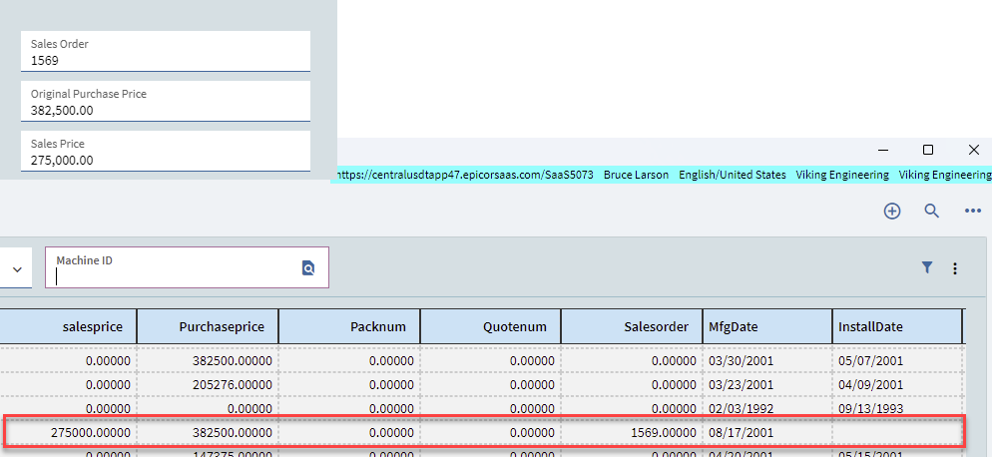
Task: Click the MfgDate column header
Action: click(x=766, y=325)
